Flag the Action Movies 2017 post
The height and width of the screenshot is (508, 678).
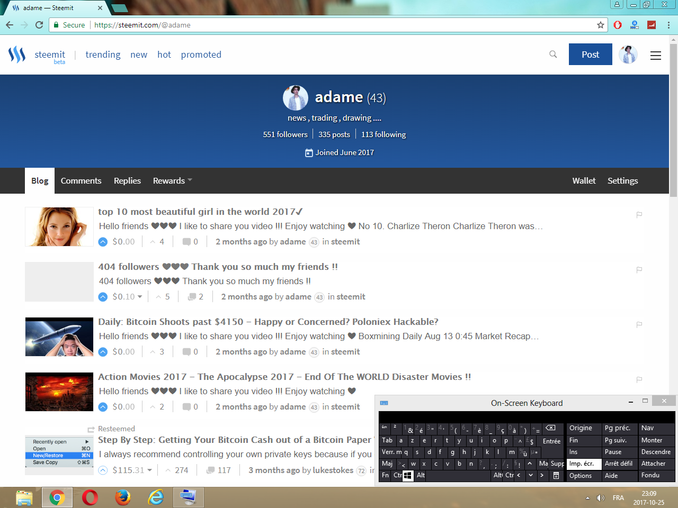[x=639, y=380]
